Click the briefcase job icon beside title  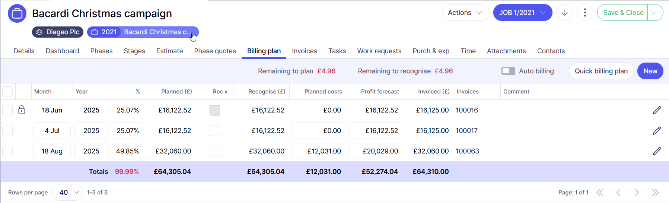17,13
